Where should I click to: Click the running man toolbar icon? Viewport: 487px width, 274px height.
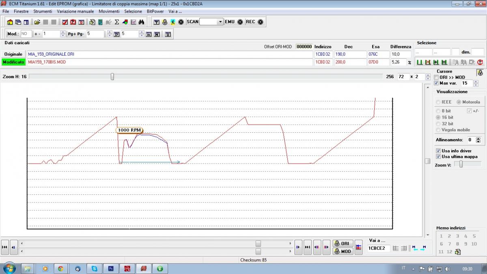(173, 22)
